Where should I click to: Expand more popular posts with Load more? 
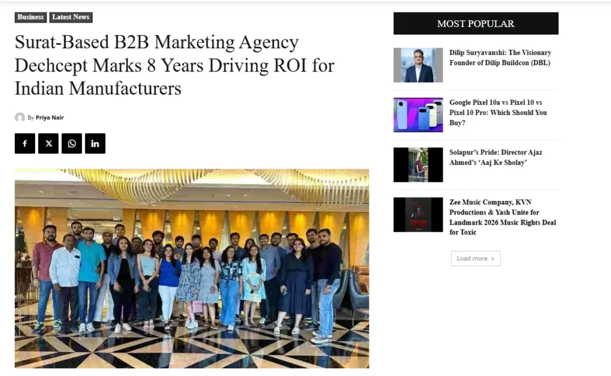(x=475, y=259)
